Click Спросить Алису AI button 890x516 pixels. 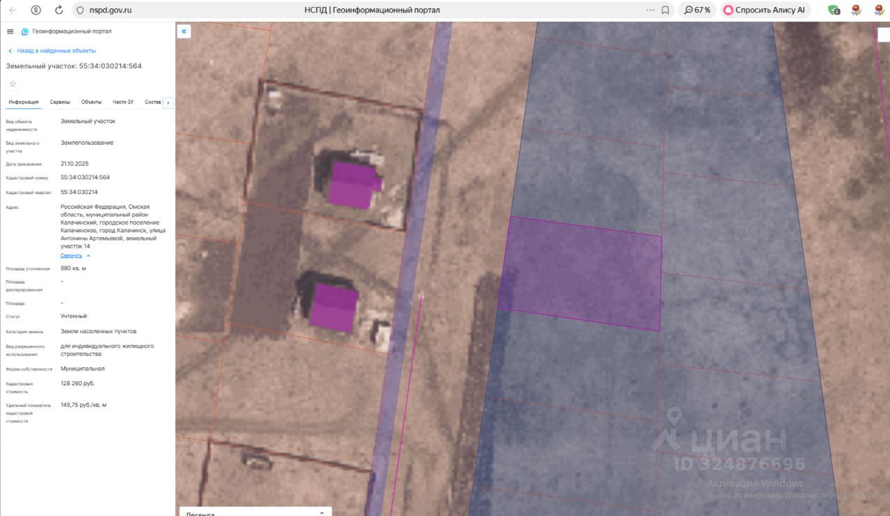coord(763,10)
